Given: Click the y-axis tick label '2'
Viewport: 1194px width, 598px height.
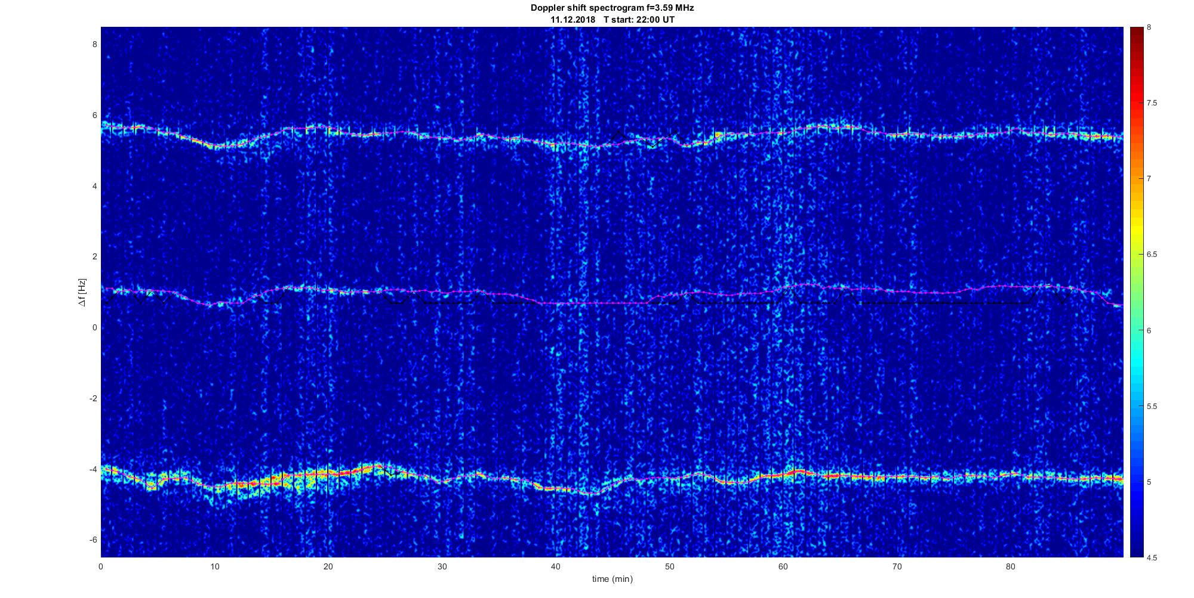Looking at the screenshot, I should point(94,256).
